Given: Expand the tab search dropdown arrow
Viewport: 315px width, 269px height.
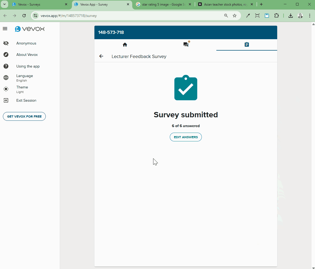Looking at the screenshot, I should 4,4.
